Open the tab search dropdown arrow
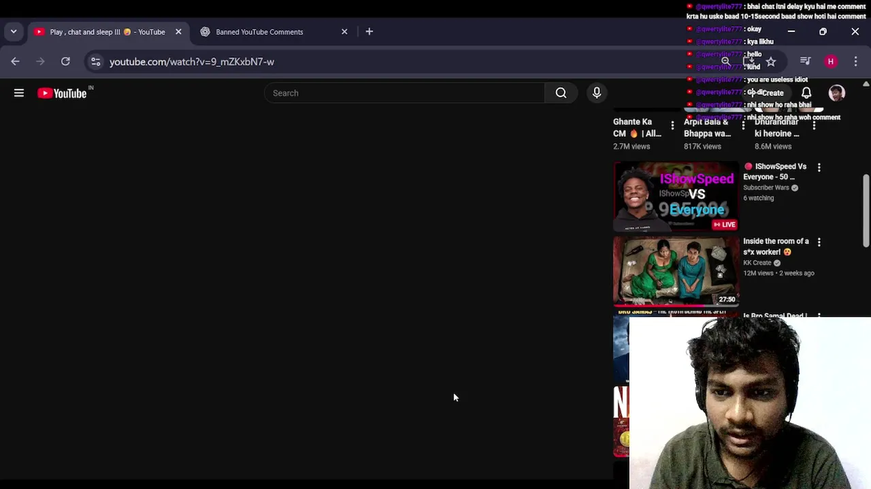The height and width of the screenshot is (489, 871). [x=14, y=32]
